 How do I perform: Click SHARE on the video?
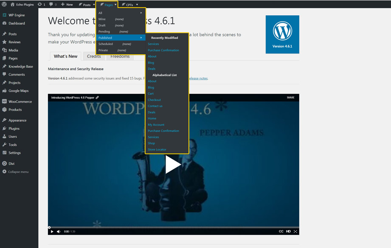(290, 97)
